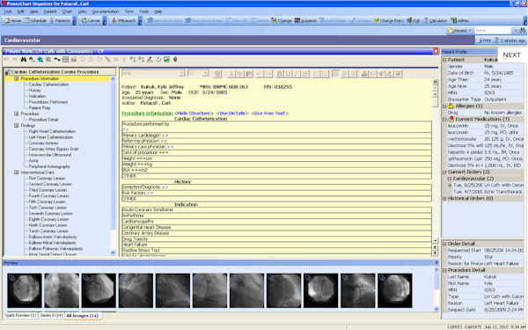Collapse the Findings tree node
This screenshot has width=528, height=330.
[16, 125]
